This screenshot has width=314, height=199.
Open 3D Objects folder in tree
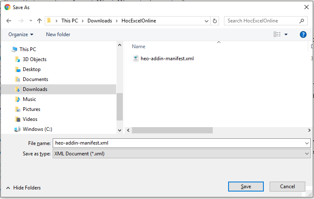pos(34,59)
